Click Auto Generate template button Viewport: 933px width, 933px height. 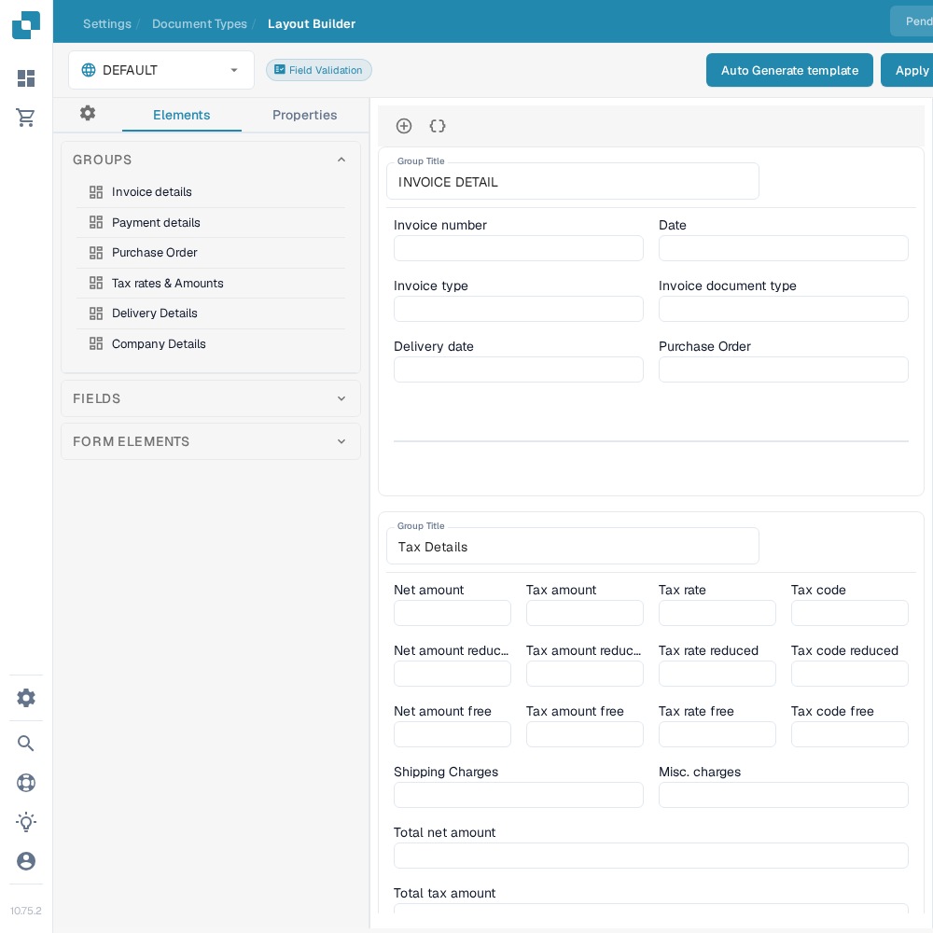tap(789, 70)
